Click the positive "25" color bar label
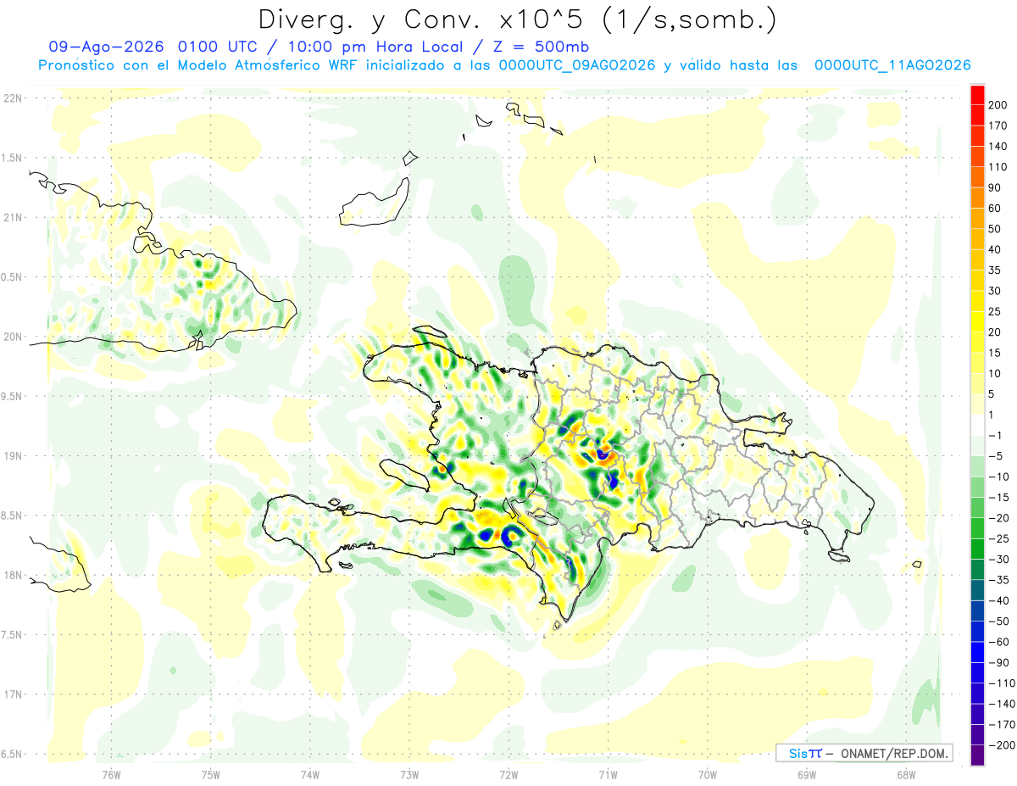Image resolution: width=1017 pixels, height=786 pixels. [995, 311]
